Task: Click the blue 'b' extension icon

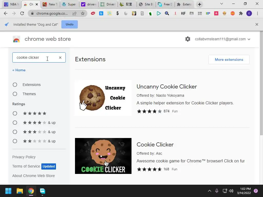Action: point(101,13)
